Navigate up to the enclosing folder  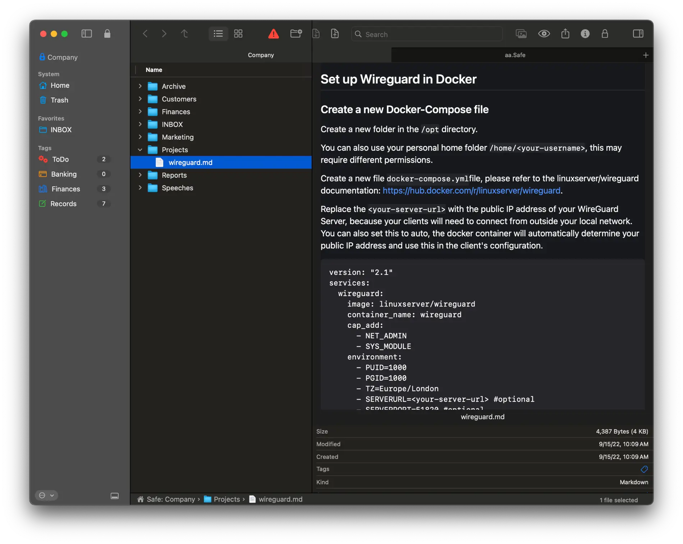coord(184,34)
